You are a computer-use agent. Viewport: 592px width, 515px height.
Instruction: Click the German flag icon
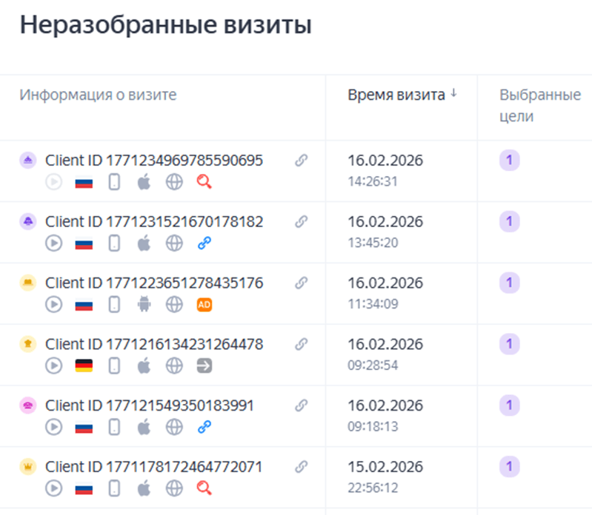pyautogui.click(x=84, y=365)
